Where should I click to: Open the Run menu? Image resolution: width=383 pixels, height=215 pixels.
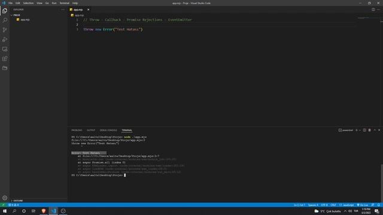pyautogui.click(x=54, y=3)
